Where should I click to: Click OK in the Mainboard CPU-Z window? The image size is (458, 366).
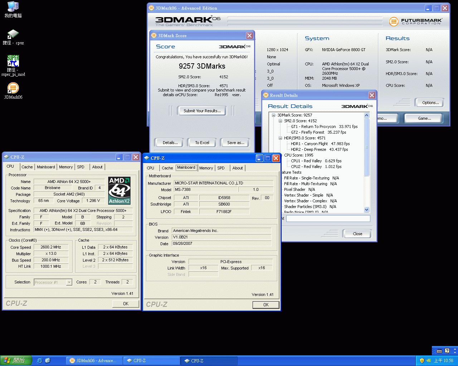[266, 305]
